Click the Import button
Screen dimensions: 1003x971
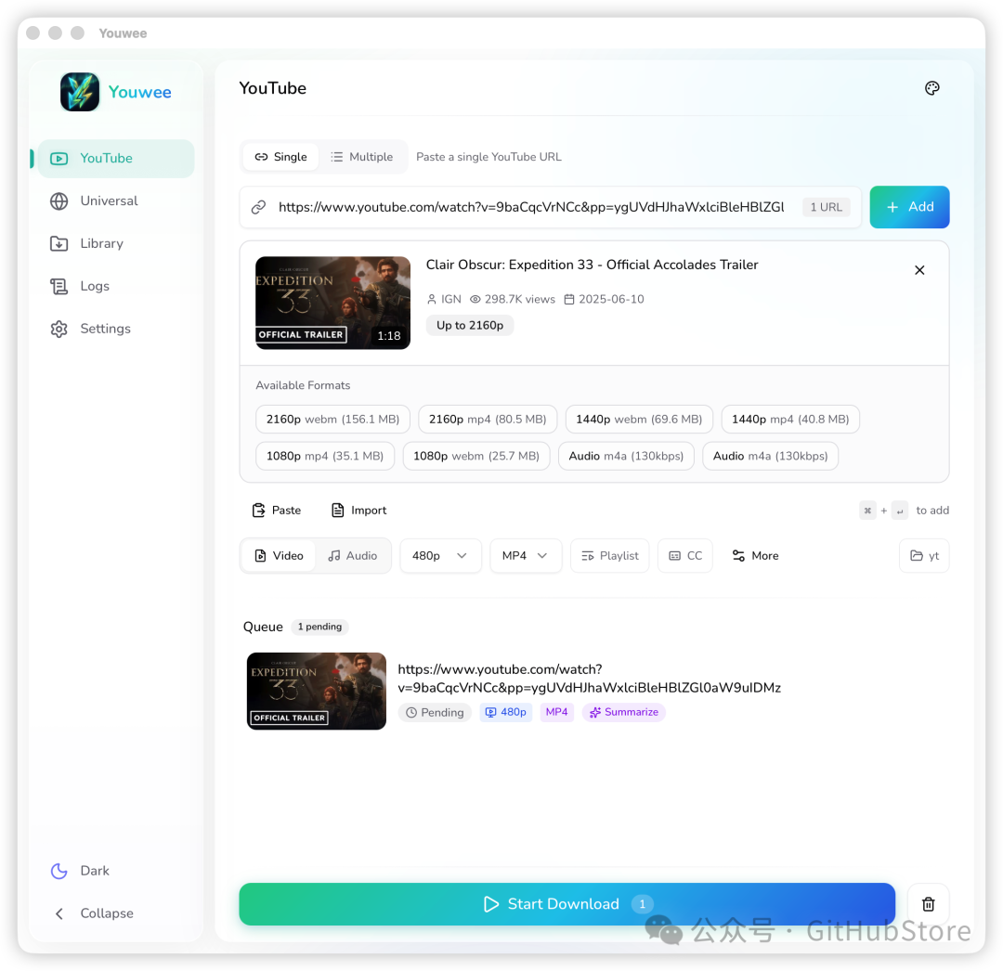(x=358, y=511)
